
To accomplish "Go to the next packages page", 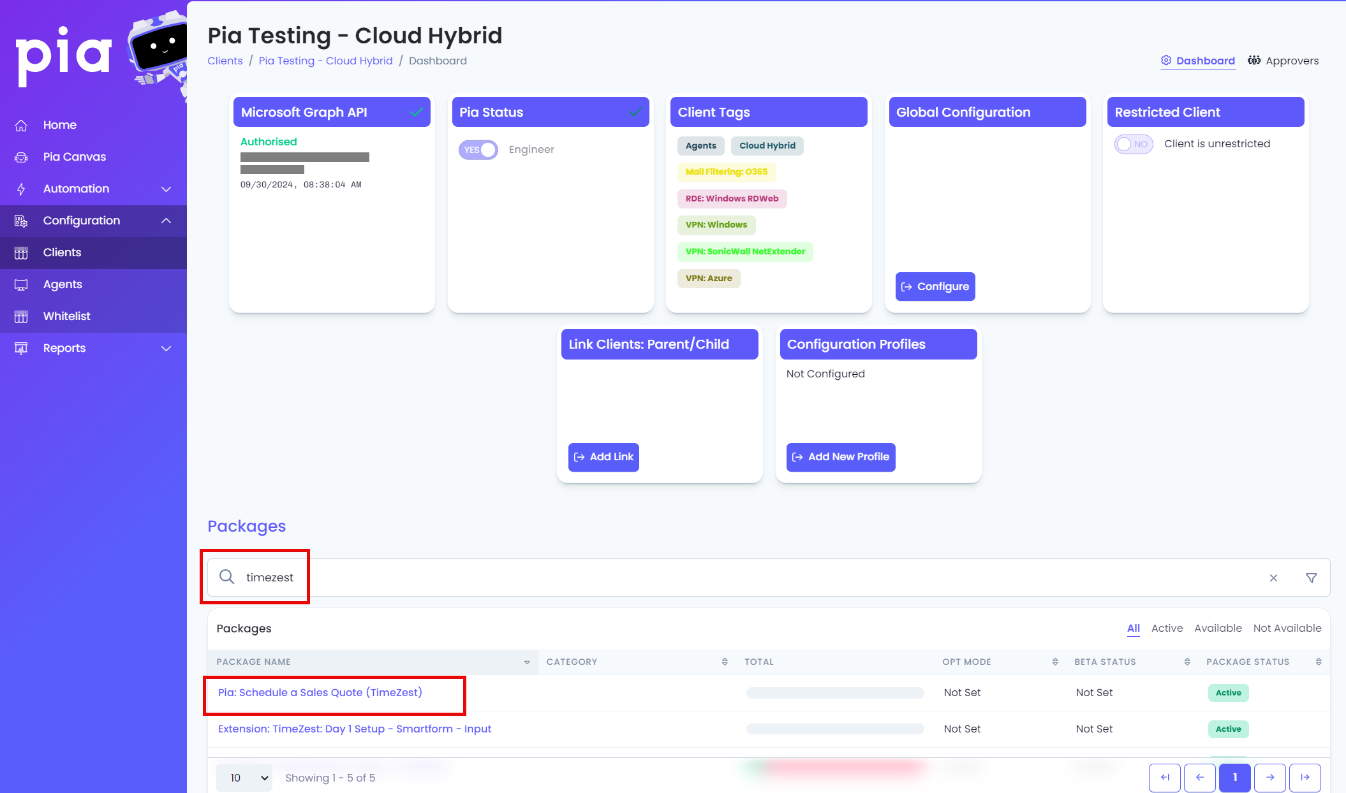I will click(1270, 777).
